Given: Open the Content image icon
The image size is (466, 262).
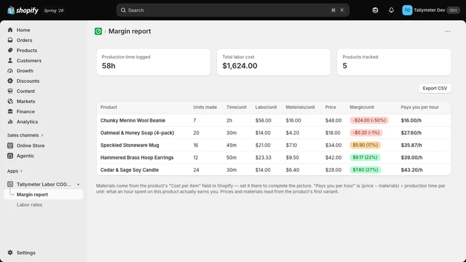Looking at the screenshot, I should tap(10, 91).
